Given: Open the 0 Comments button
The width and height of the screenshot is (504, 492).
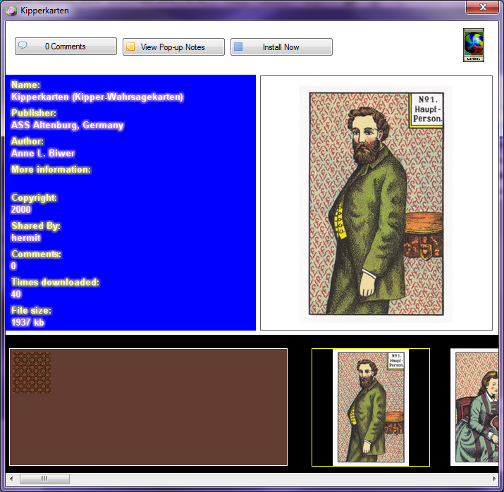Looking at the screenshot, I should pyautogui.click(x=66, y=47).
